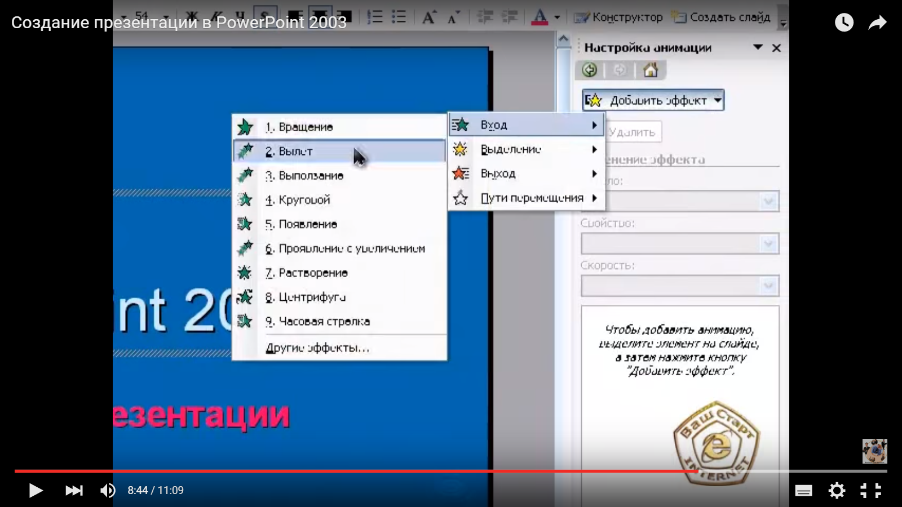Screen dimensions: 902x507
Task: Click the 8:44 / 11:09 time display
Action: (156, 490)
